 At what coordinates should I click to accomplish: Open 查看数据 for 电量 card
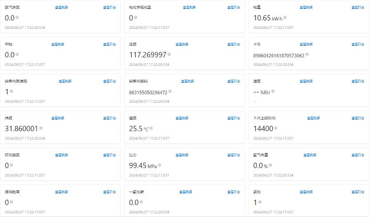click(306, 8)
